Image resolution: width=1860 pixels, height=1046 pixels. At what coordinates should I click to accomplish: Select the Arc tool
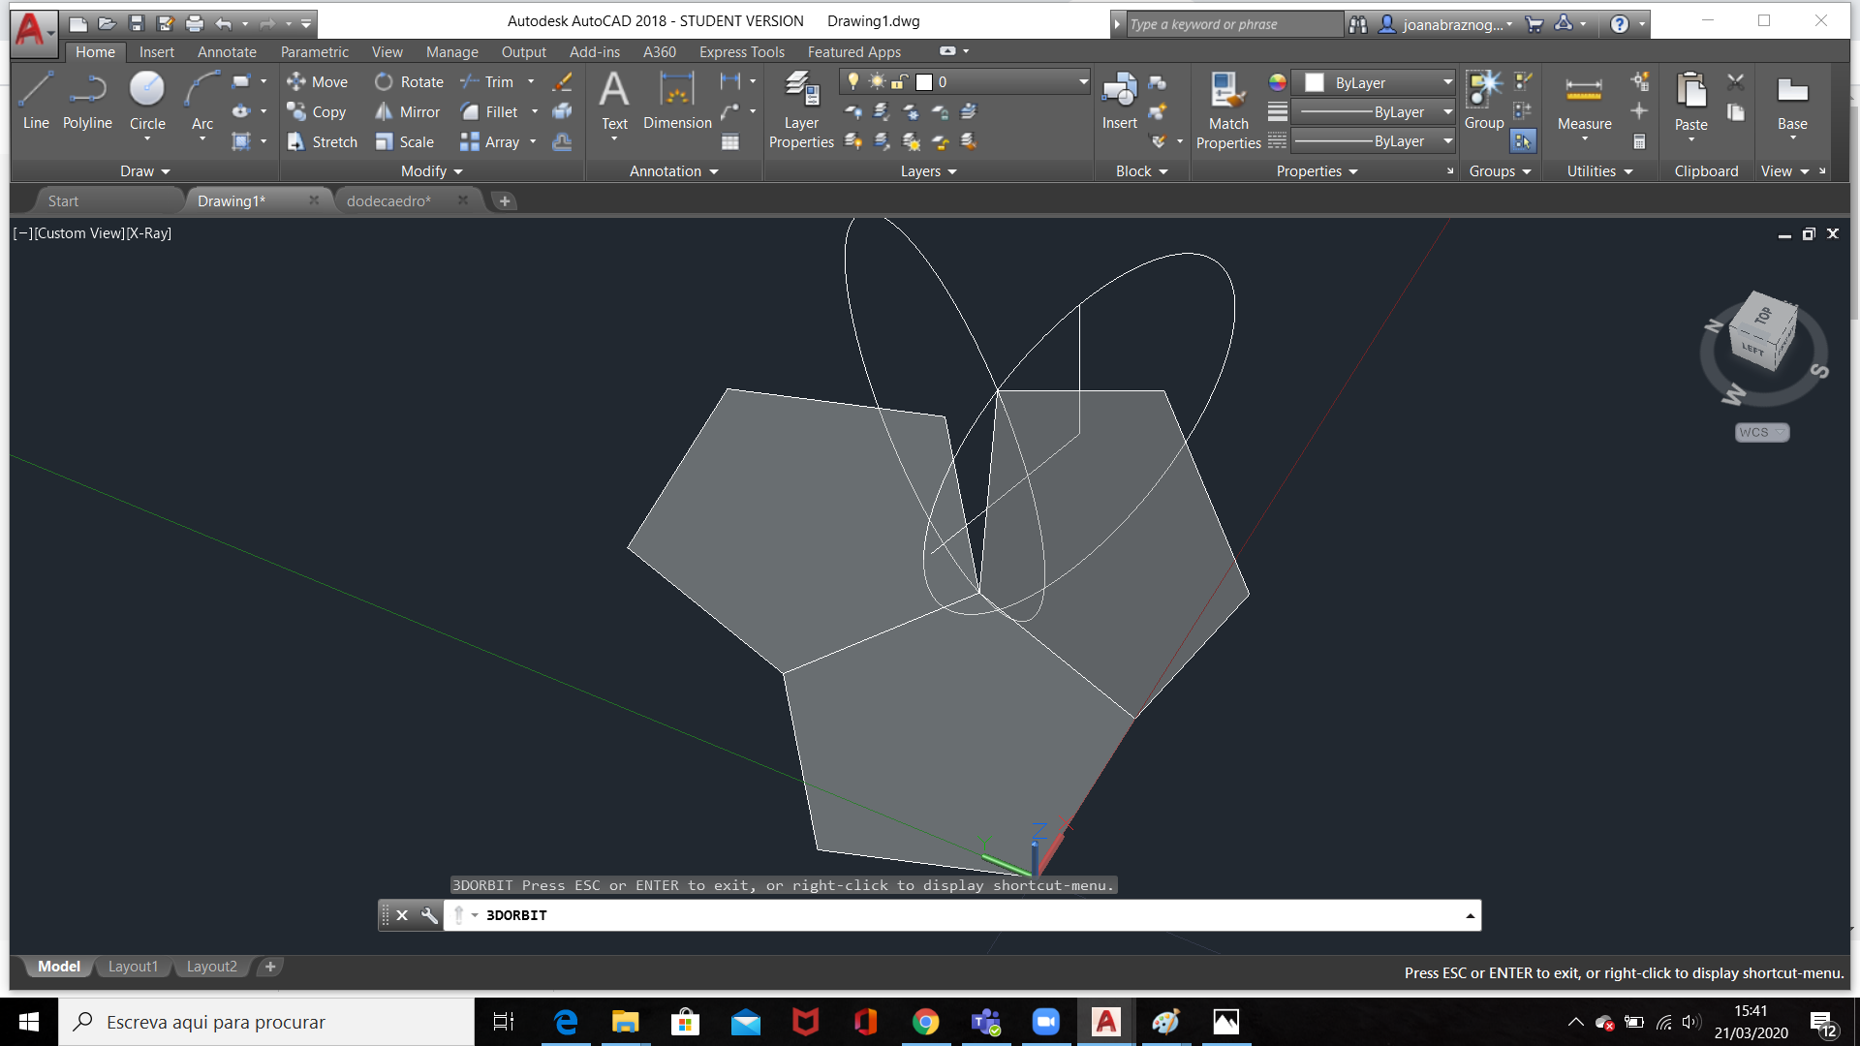pyautogui.click(x=201, y=101)
